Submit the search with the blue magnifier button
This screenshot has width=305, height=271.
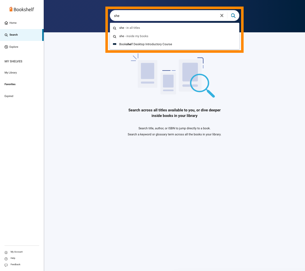pos(233,16)
